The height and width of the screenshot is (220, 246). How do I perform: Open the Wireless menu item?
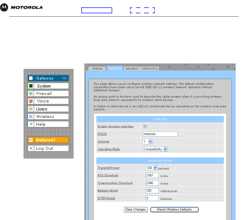[48, 117]
